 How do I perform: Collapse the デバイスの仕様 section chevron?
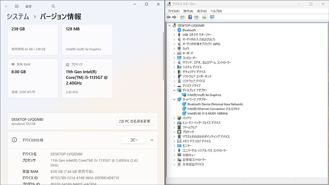pos(152,140)
